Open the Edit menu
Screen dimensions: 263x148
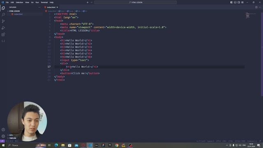pos(12,2)
